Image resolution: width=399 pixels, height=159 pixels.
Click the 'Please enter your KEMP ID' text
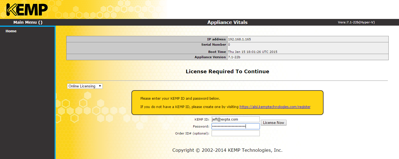[x=180, y=99]
